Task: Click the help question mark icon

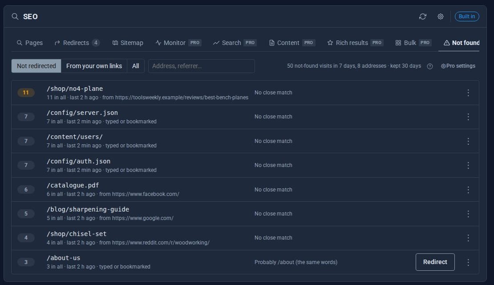Action: point(430,66)
